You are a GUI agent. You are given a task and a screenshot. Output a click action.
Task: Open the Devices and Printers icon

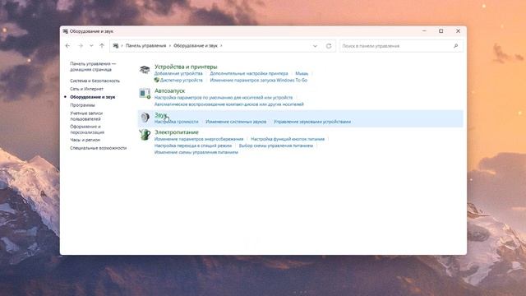tap(145, 70)
